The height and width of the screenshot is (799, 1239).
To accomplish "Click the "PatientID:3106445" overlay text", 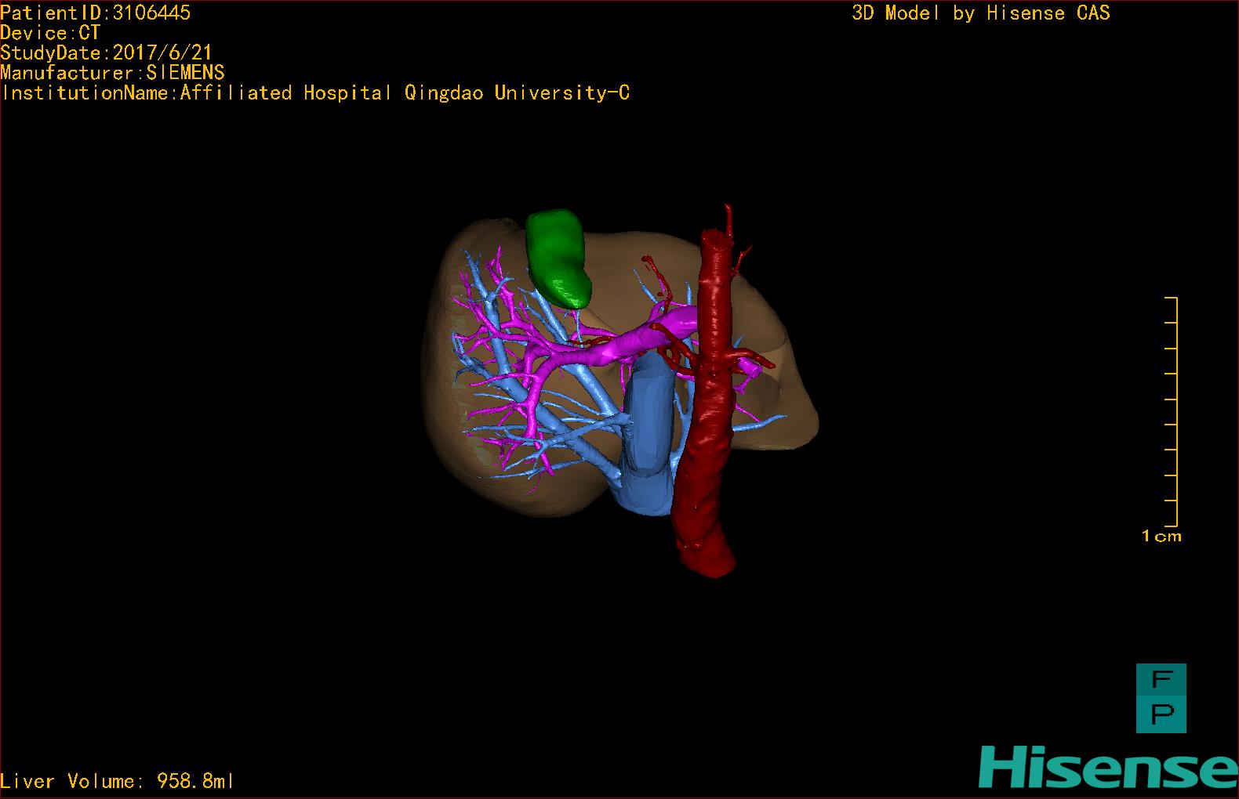I will [x=96, y=13].
